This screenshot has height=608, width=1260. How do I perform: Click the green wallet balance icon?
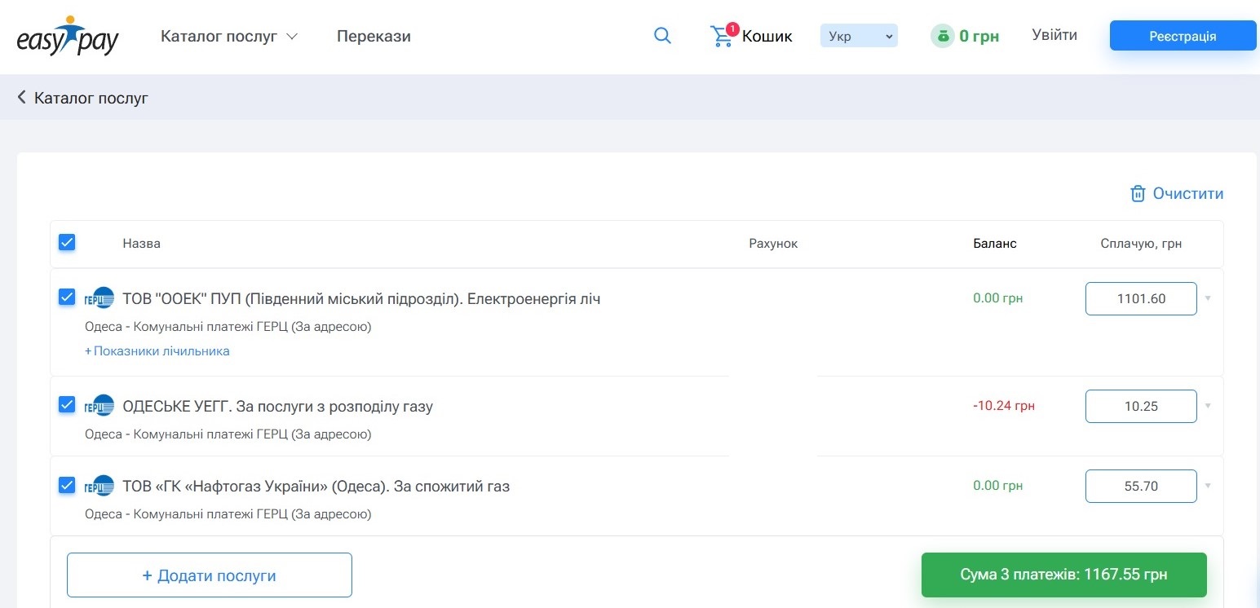tap(942, 36)
